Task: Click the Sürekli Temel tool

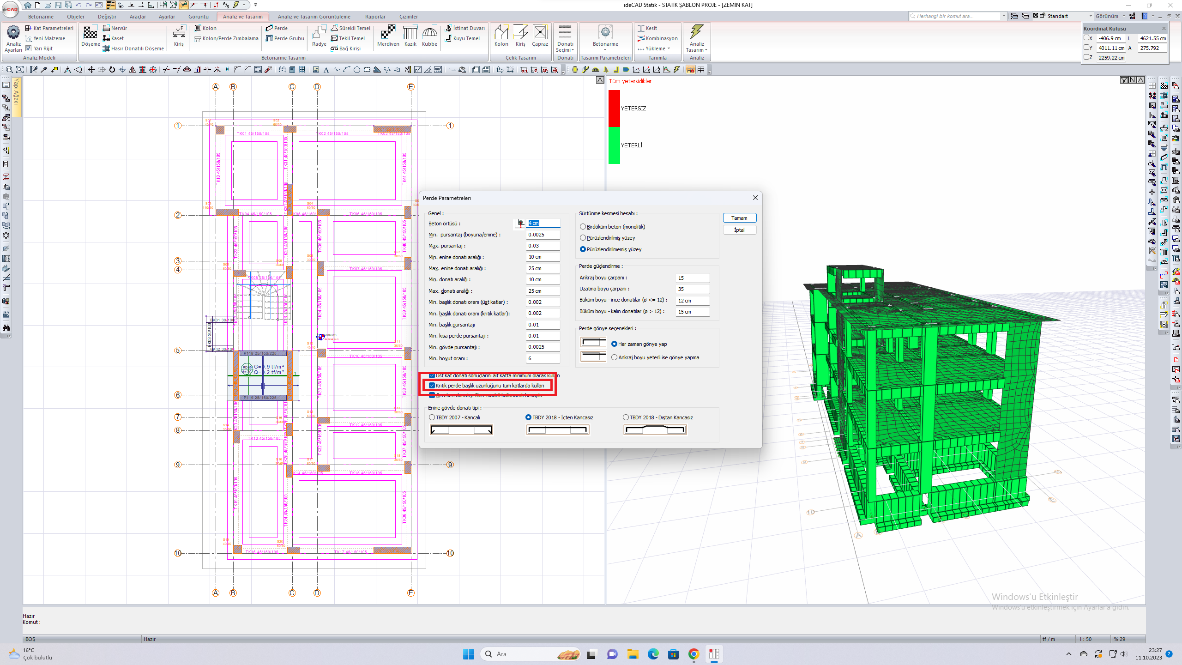Action: tap(350, 28)
